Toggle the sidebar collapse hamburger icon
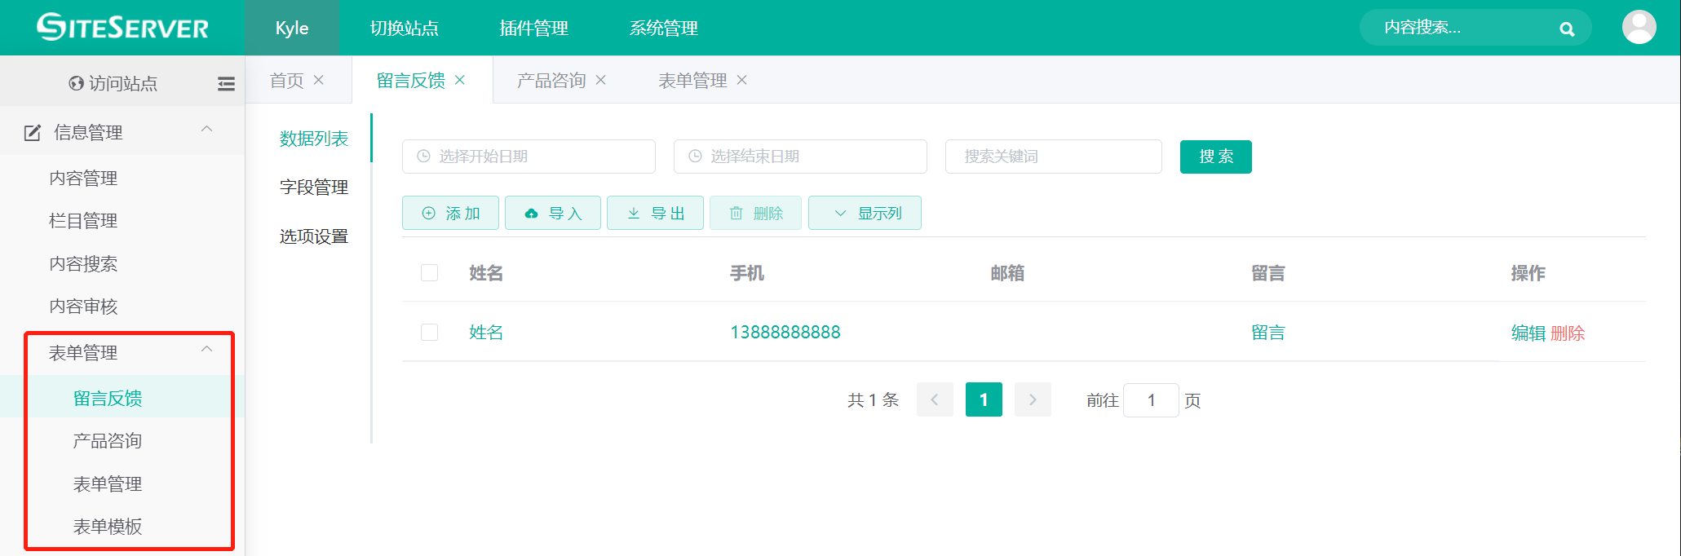This screenshot has height=556, width=1681. click(226, 83)
